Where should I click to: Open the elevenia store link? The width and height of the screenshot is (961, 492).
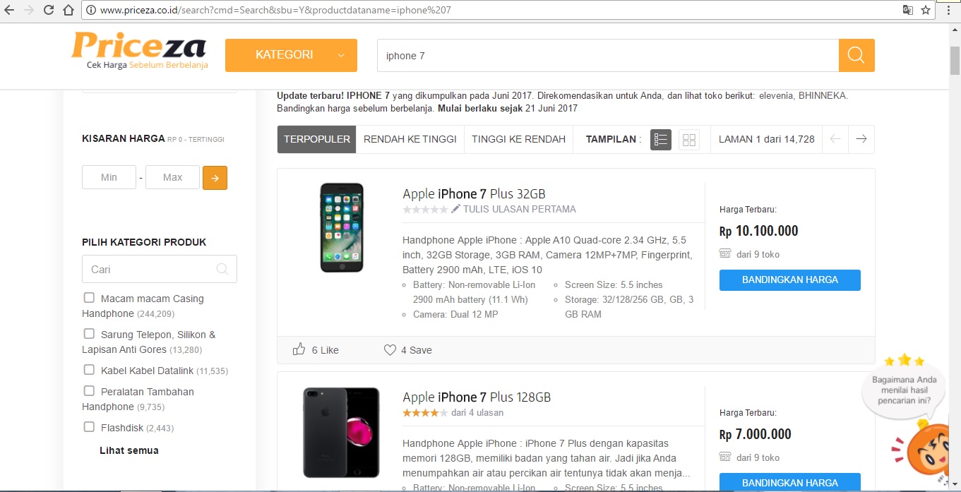click(x=775, y=95)
